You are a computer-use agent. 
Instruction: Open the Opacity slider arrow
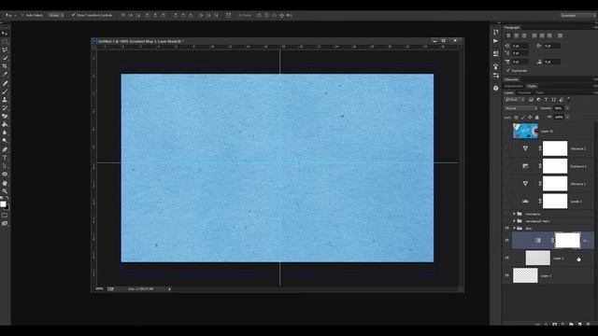[x=567, y=108]
